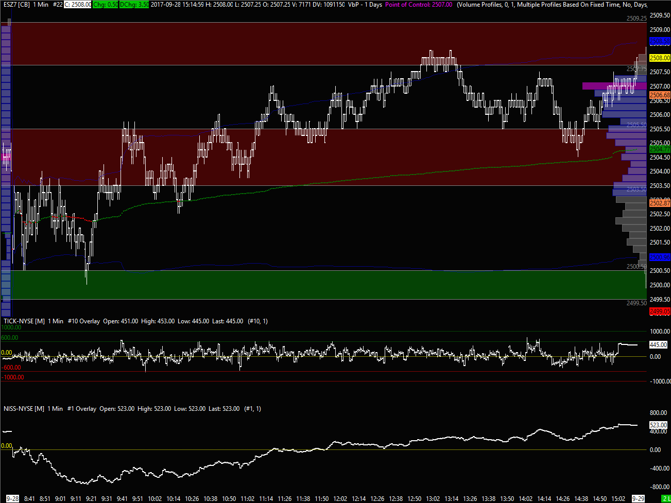671x503 pixels.
Task: Click the #22 chart number label
Action: pos(58,4)
